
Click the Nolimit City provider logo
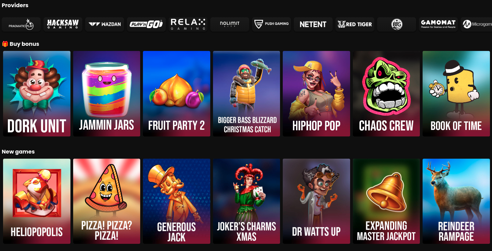[x=230, y=24]
